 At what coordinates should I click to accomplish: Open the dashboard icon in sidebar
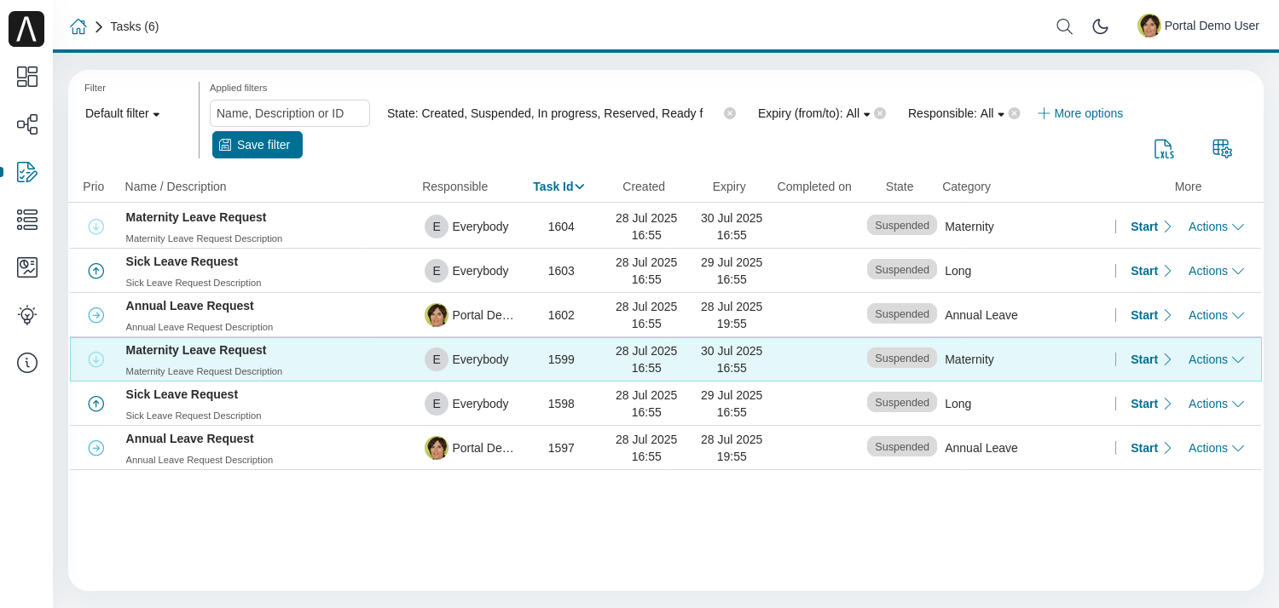(x=26, y=77)
